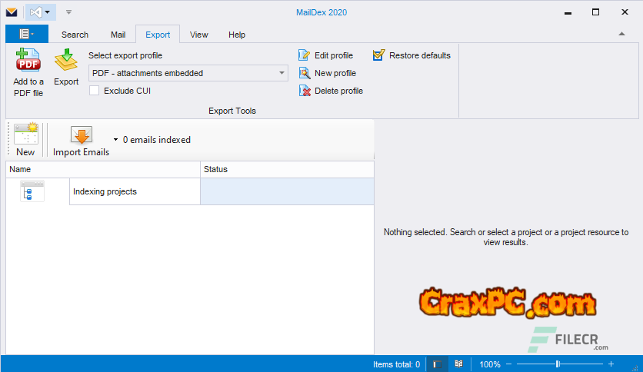Click Restore defaults checkmark icon
The height and width of the screenshot is (372, 643).
point(378,55)
